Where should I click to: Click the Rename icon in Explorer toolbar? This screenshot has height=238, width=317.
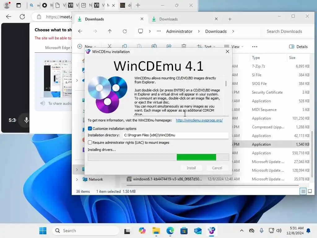click(154, 46)
